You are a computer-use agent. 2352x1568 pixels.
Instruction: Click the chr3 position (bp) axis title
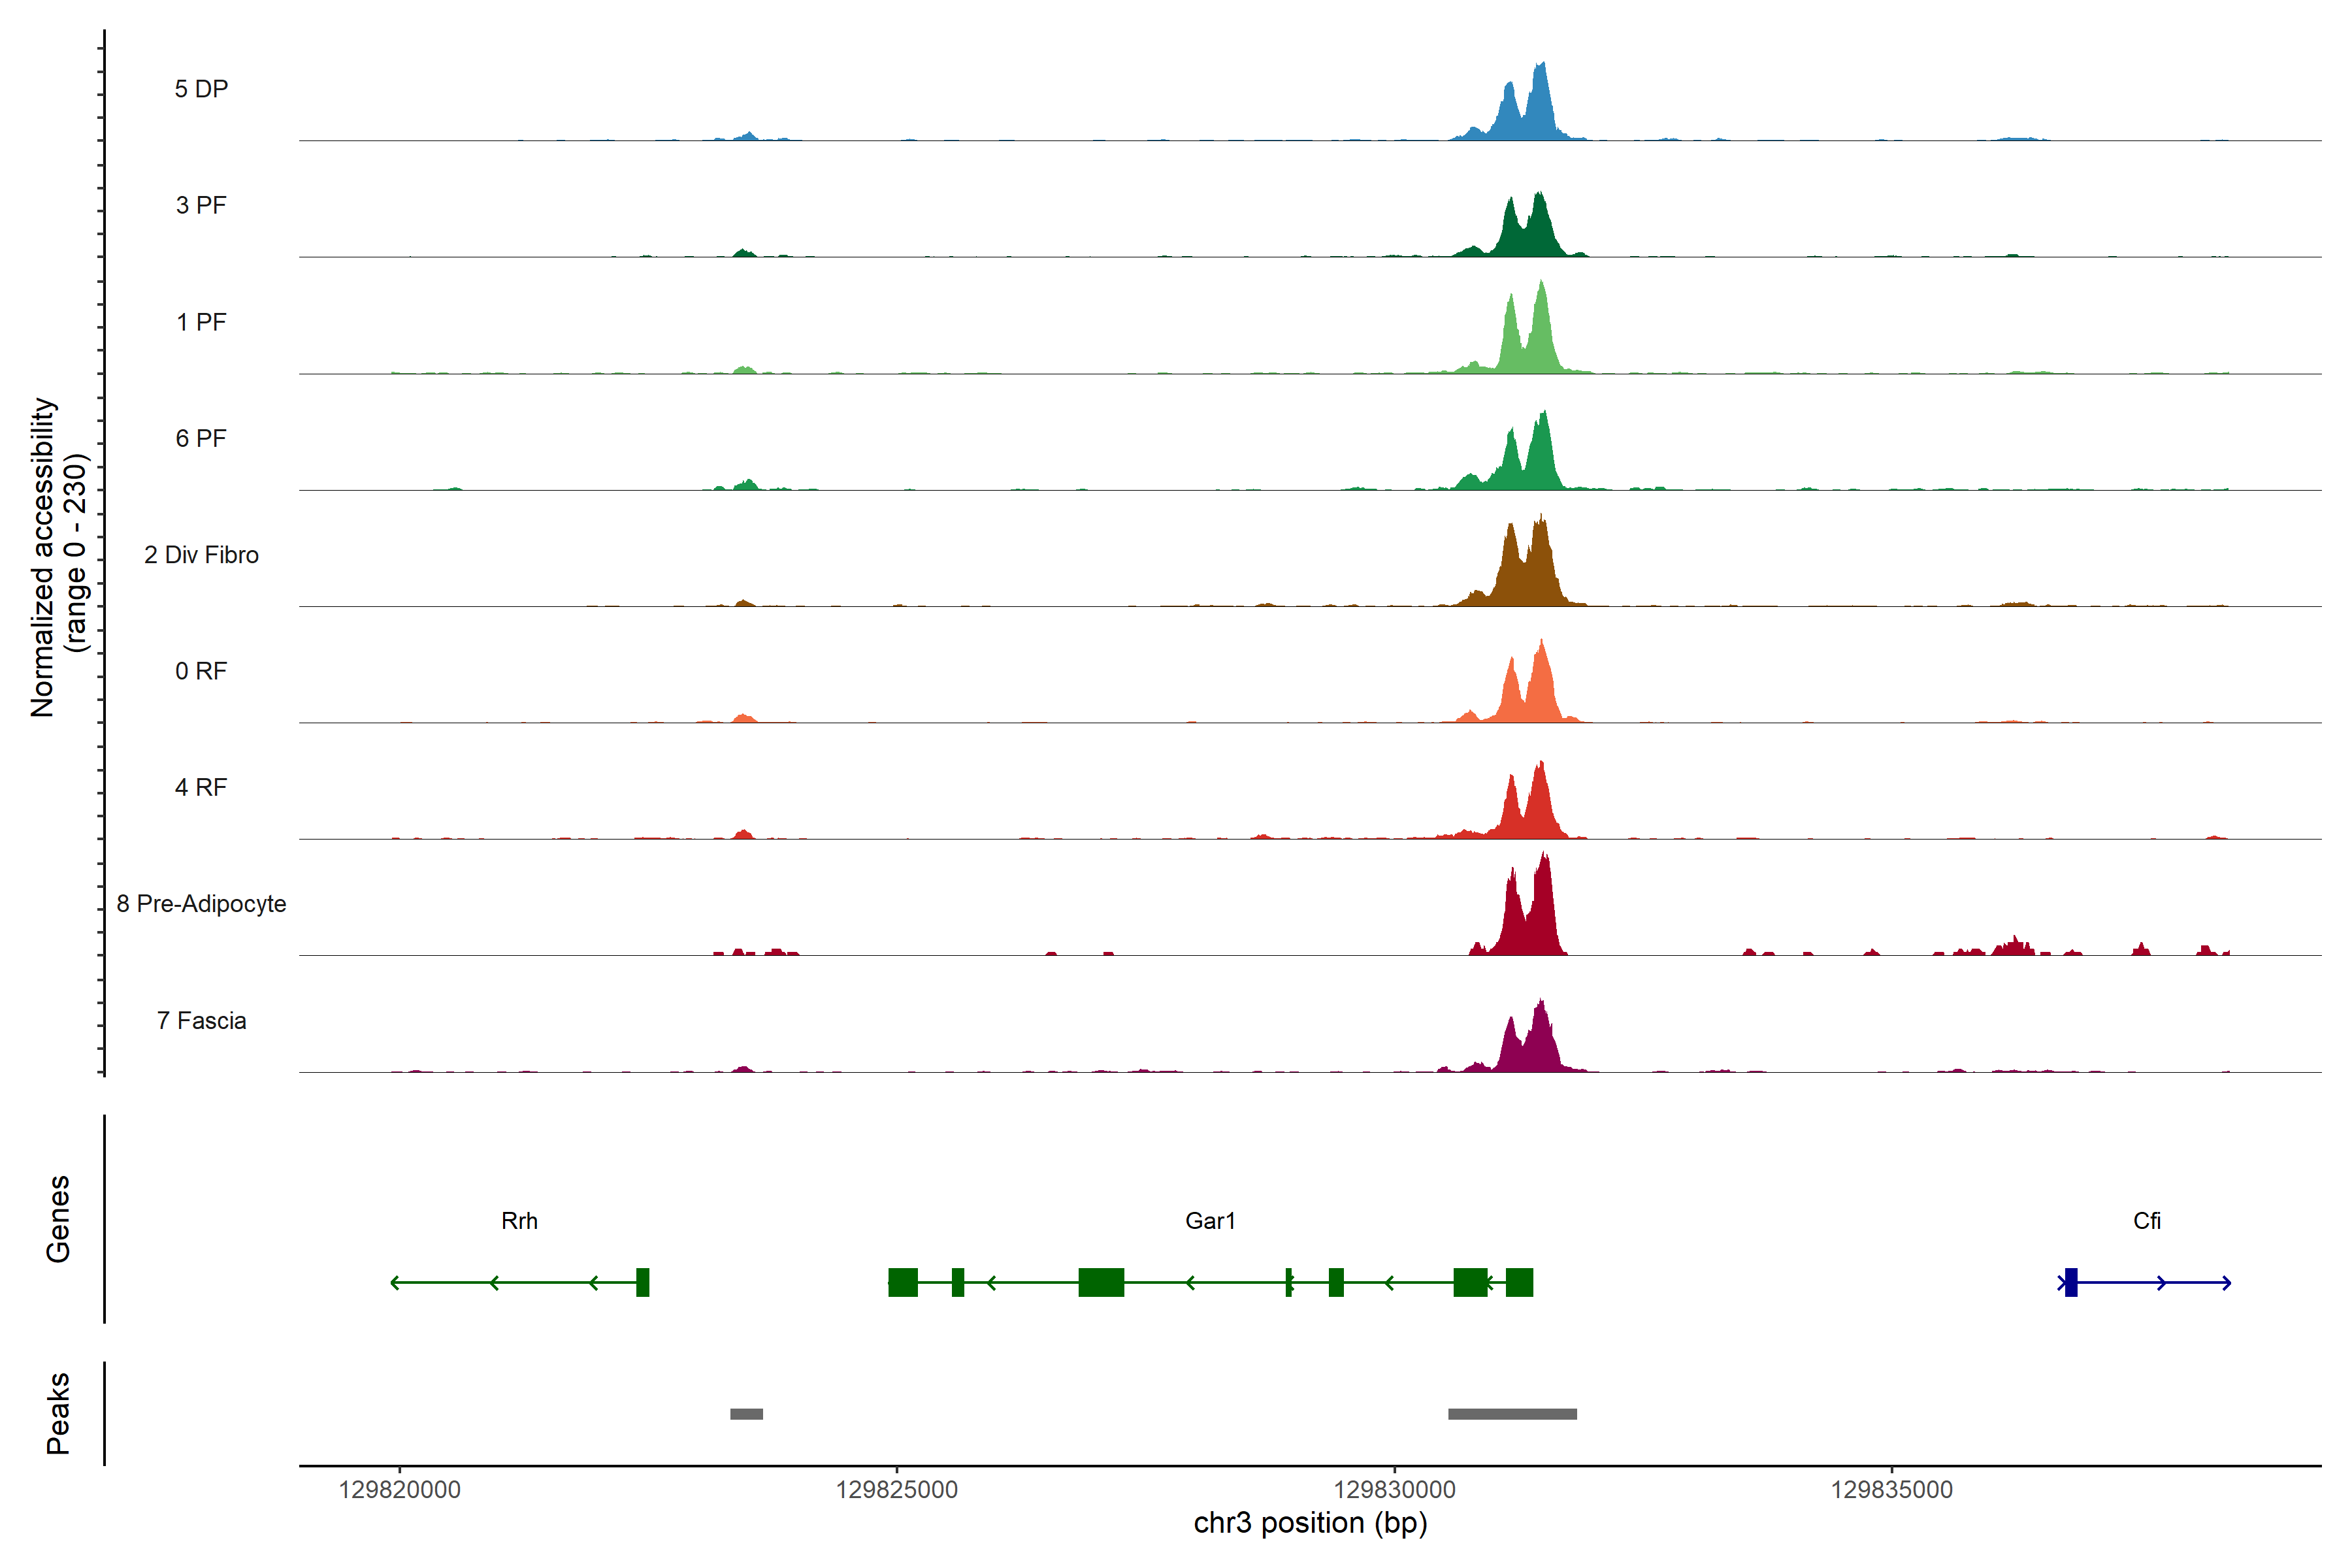tap(1310, 1524)
